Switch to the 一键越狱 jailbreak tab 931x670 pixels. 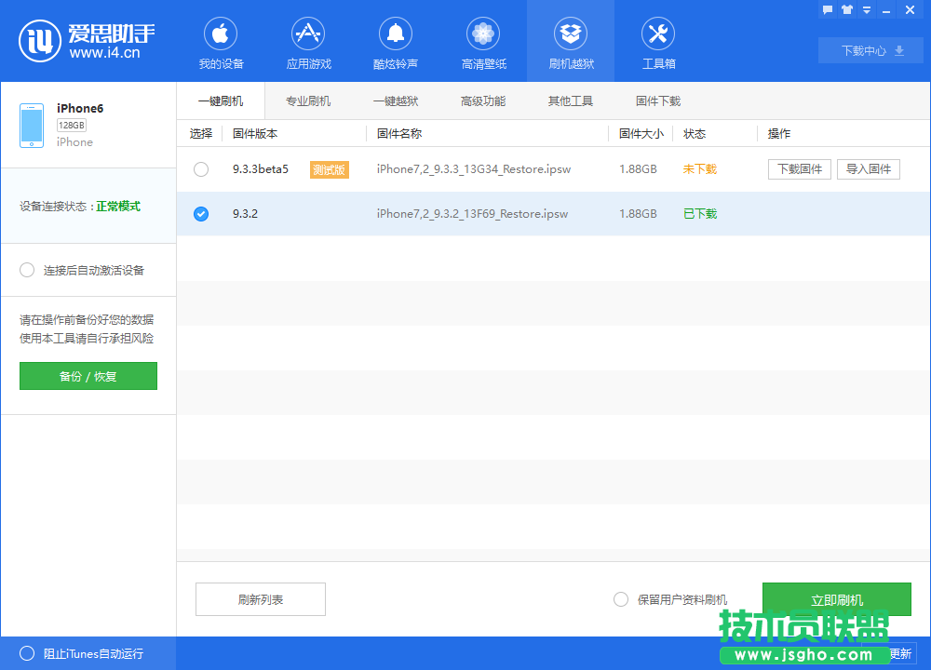click(396, 100)
